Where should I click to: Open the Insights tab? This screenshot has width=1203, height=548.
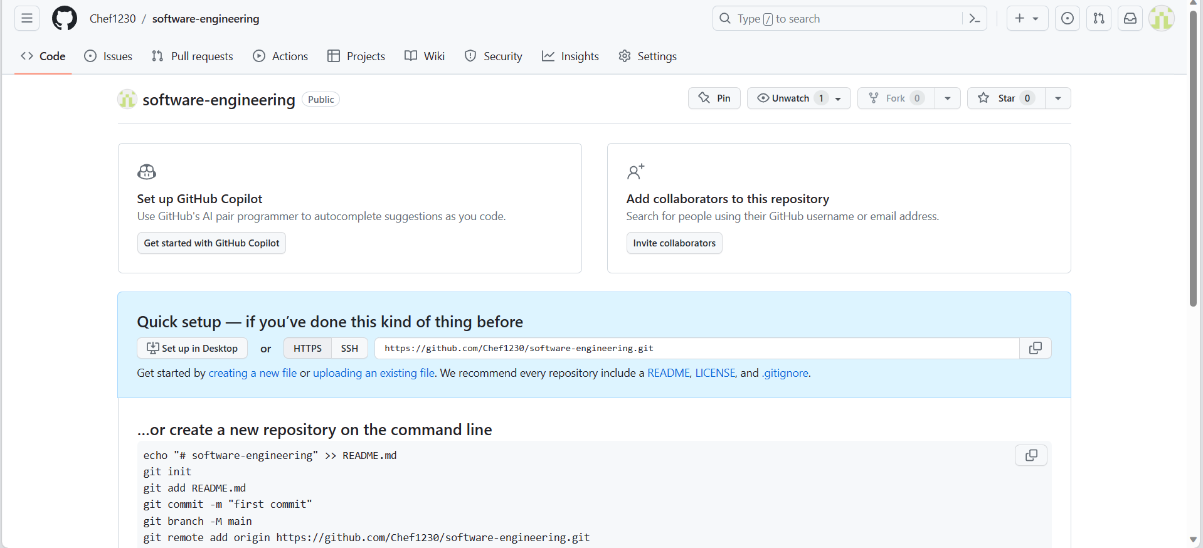(x=570, y=56)
